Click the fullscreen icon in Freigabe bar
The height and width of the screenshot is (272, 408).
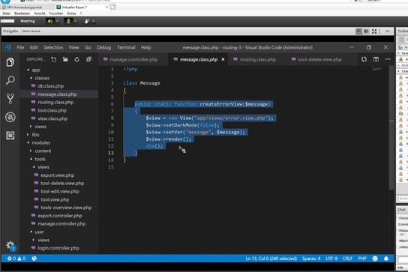tap(374, 31)
